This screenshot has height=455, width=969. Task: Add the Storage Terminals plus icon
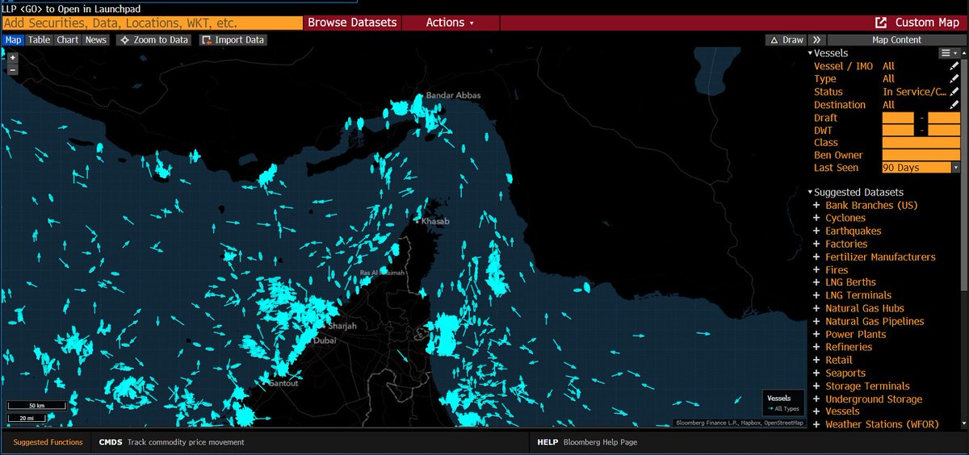(x=816, y=386)
